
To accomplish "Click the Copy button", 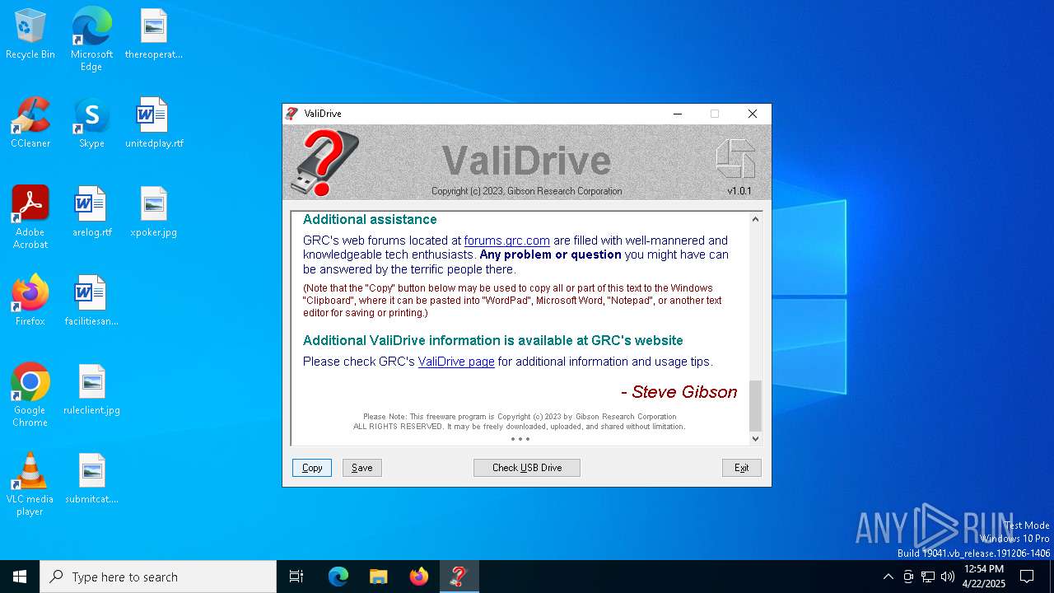I will pos(312,468).
